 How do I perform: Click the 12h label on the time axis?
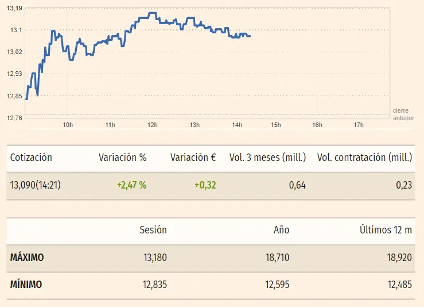point(152,125)
